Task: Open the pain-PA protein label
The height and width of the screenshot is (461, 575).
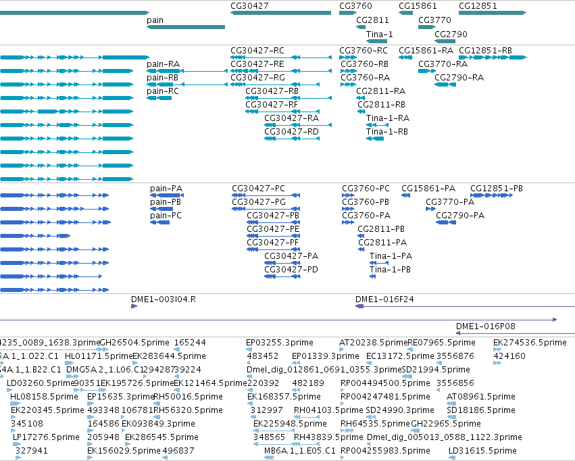Action: (x=166, y=189)
